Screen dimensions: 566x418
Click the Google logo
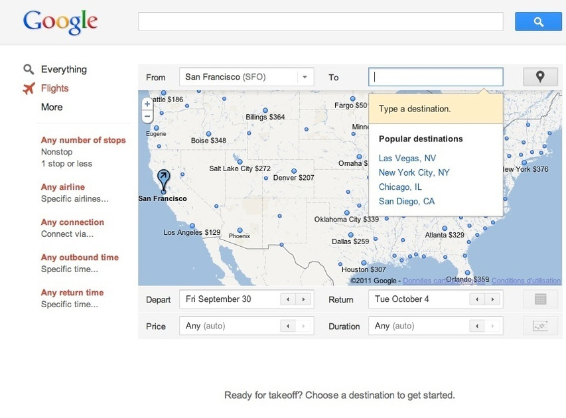coord(60,22)
